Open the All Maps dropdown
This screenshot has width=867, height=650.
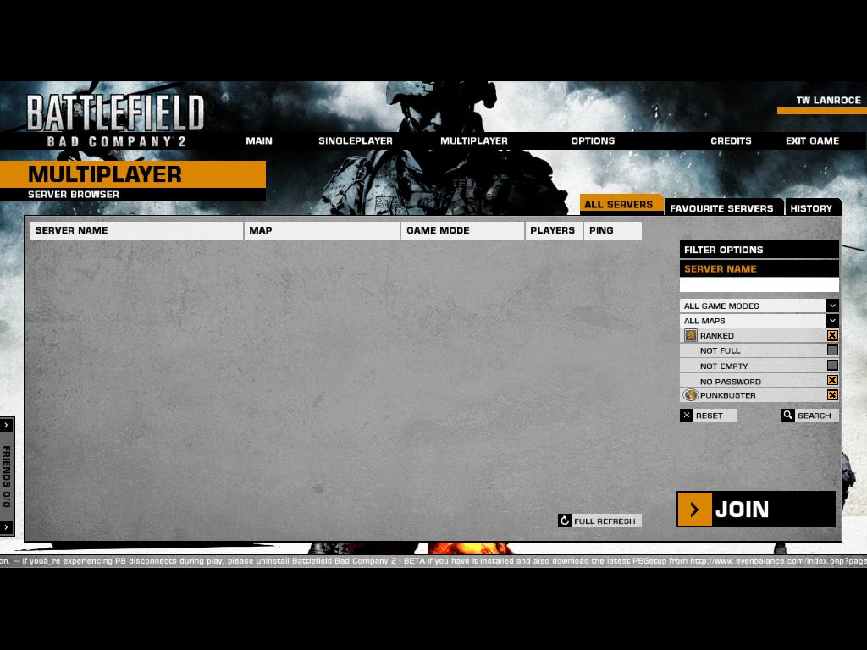coord(759,321)
